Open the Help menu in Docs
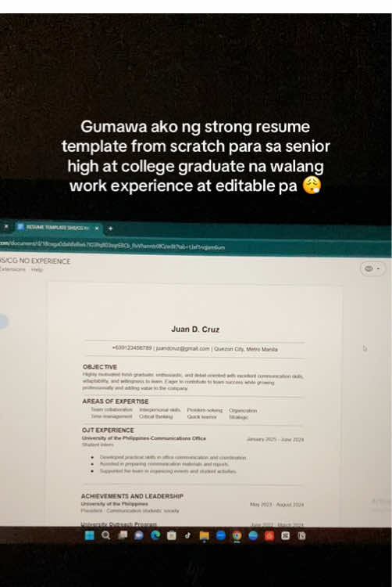Image resolution: width=392 pixels, height=587 pixels. [37, 269]
